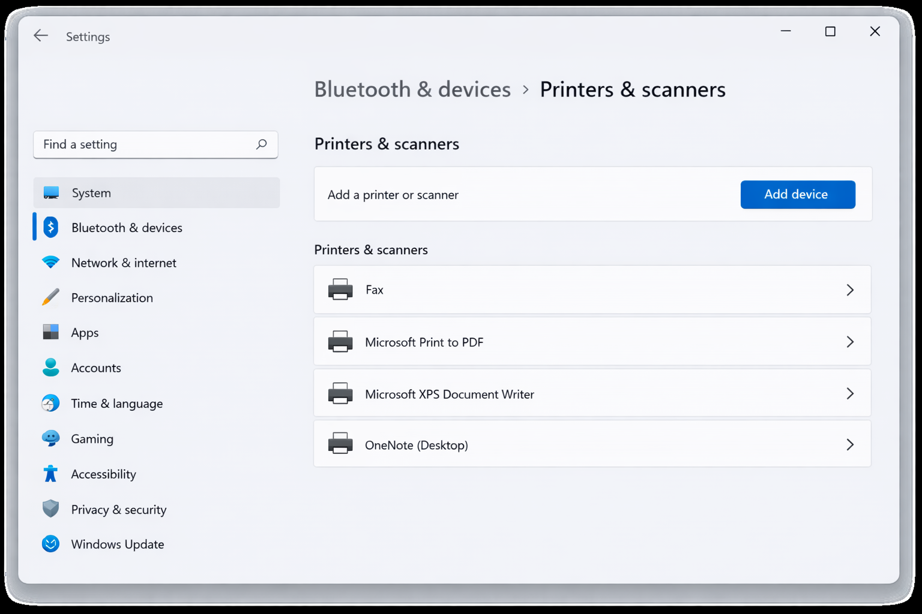Select the Microsoft Print to PDF printer icon
Image resolution: width=922 pixels, height=614 pixels.
coord(341,342)
